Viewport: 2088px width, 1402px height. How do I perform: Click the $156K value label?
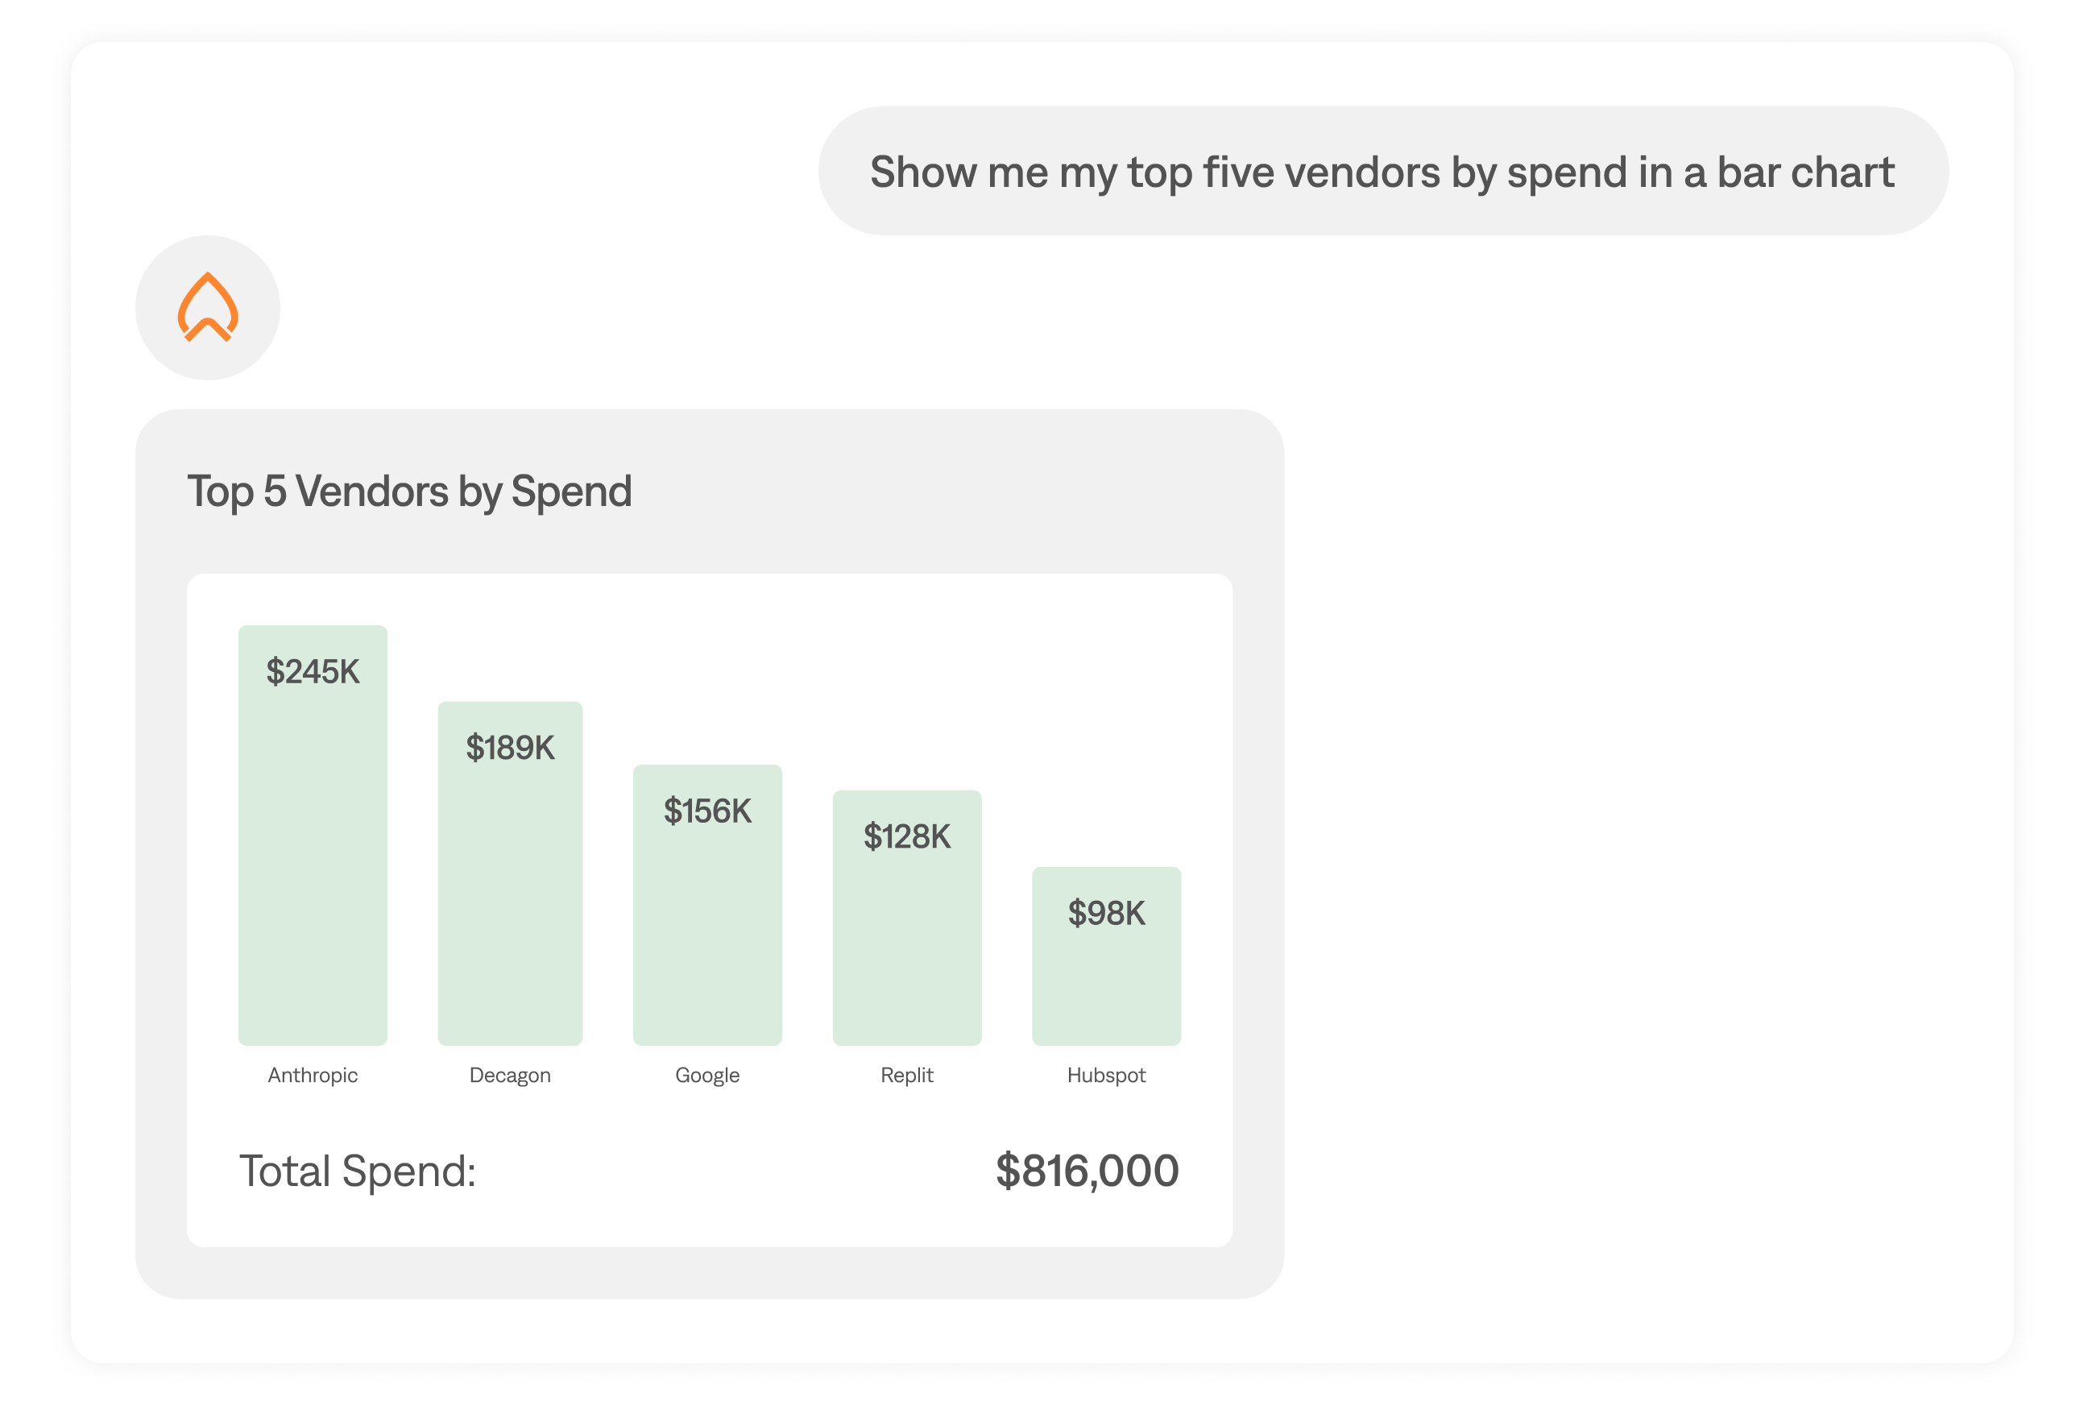[707, 811]
